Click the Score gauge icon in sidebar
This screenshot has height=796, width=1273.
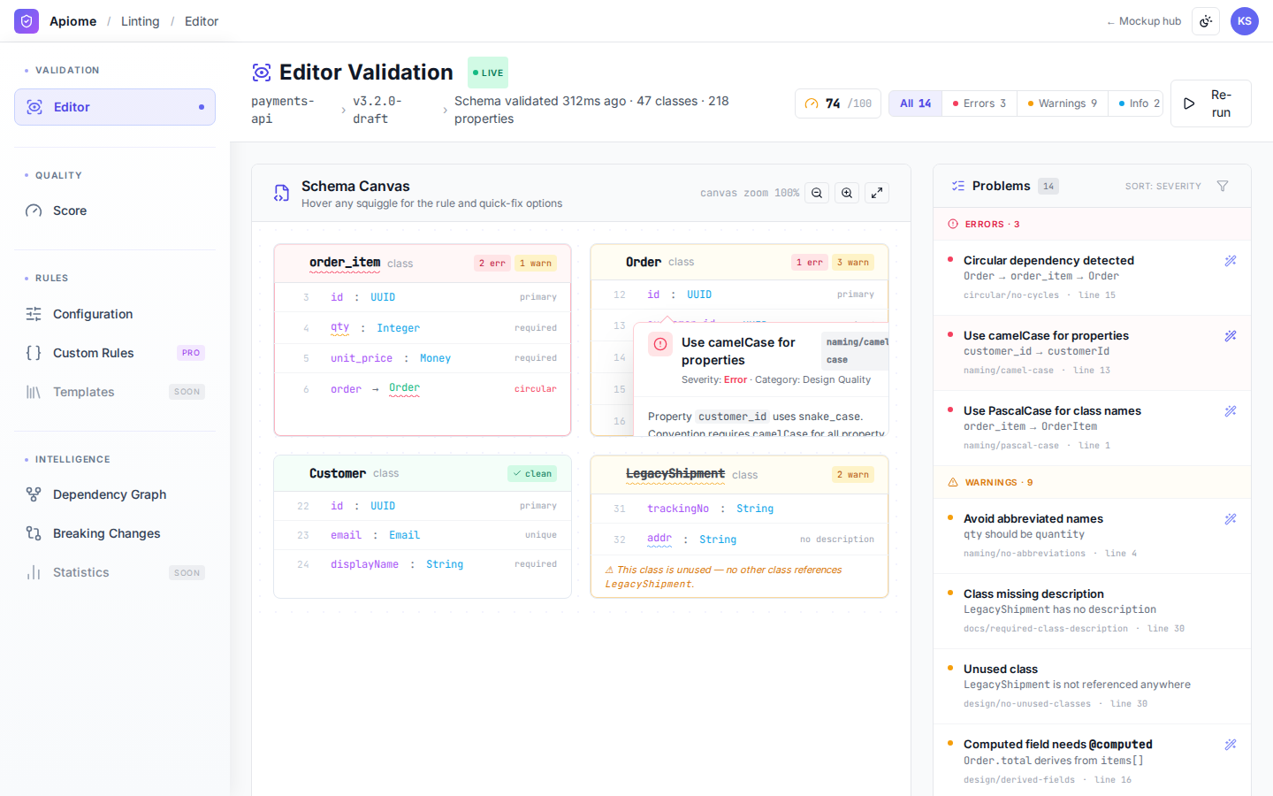click(34, 210)
